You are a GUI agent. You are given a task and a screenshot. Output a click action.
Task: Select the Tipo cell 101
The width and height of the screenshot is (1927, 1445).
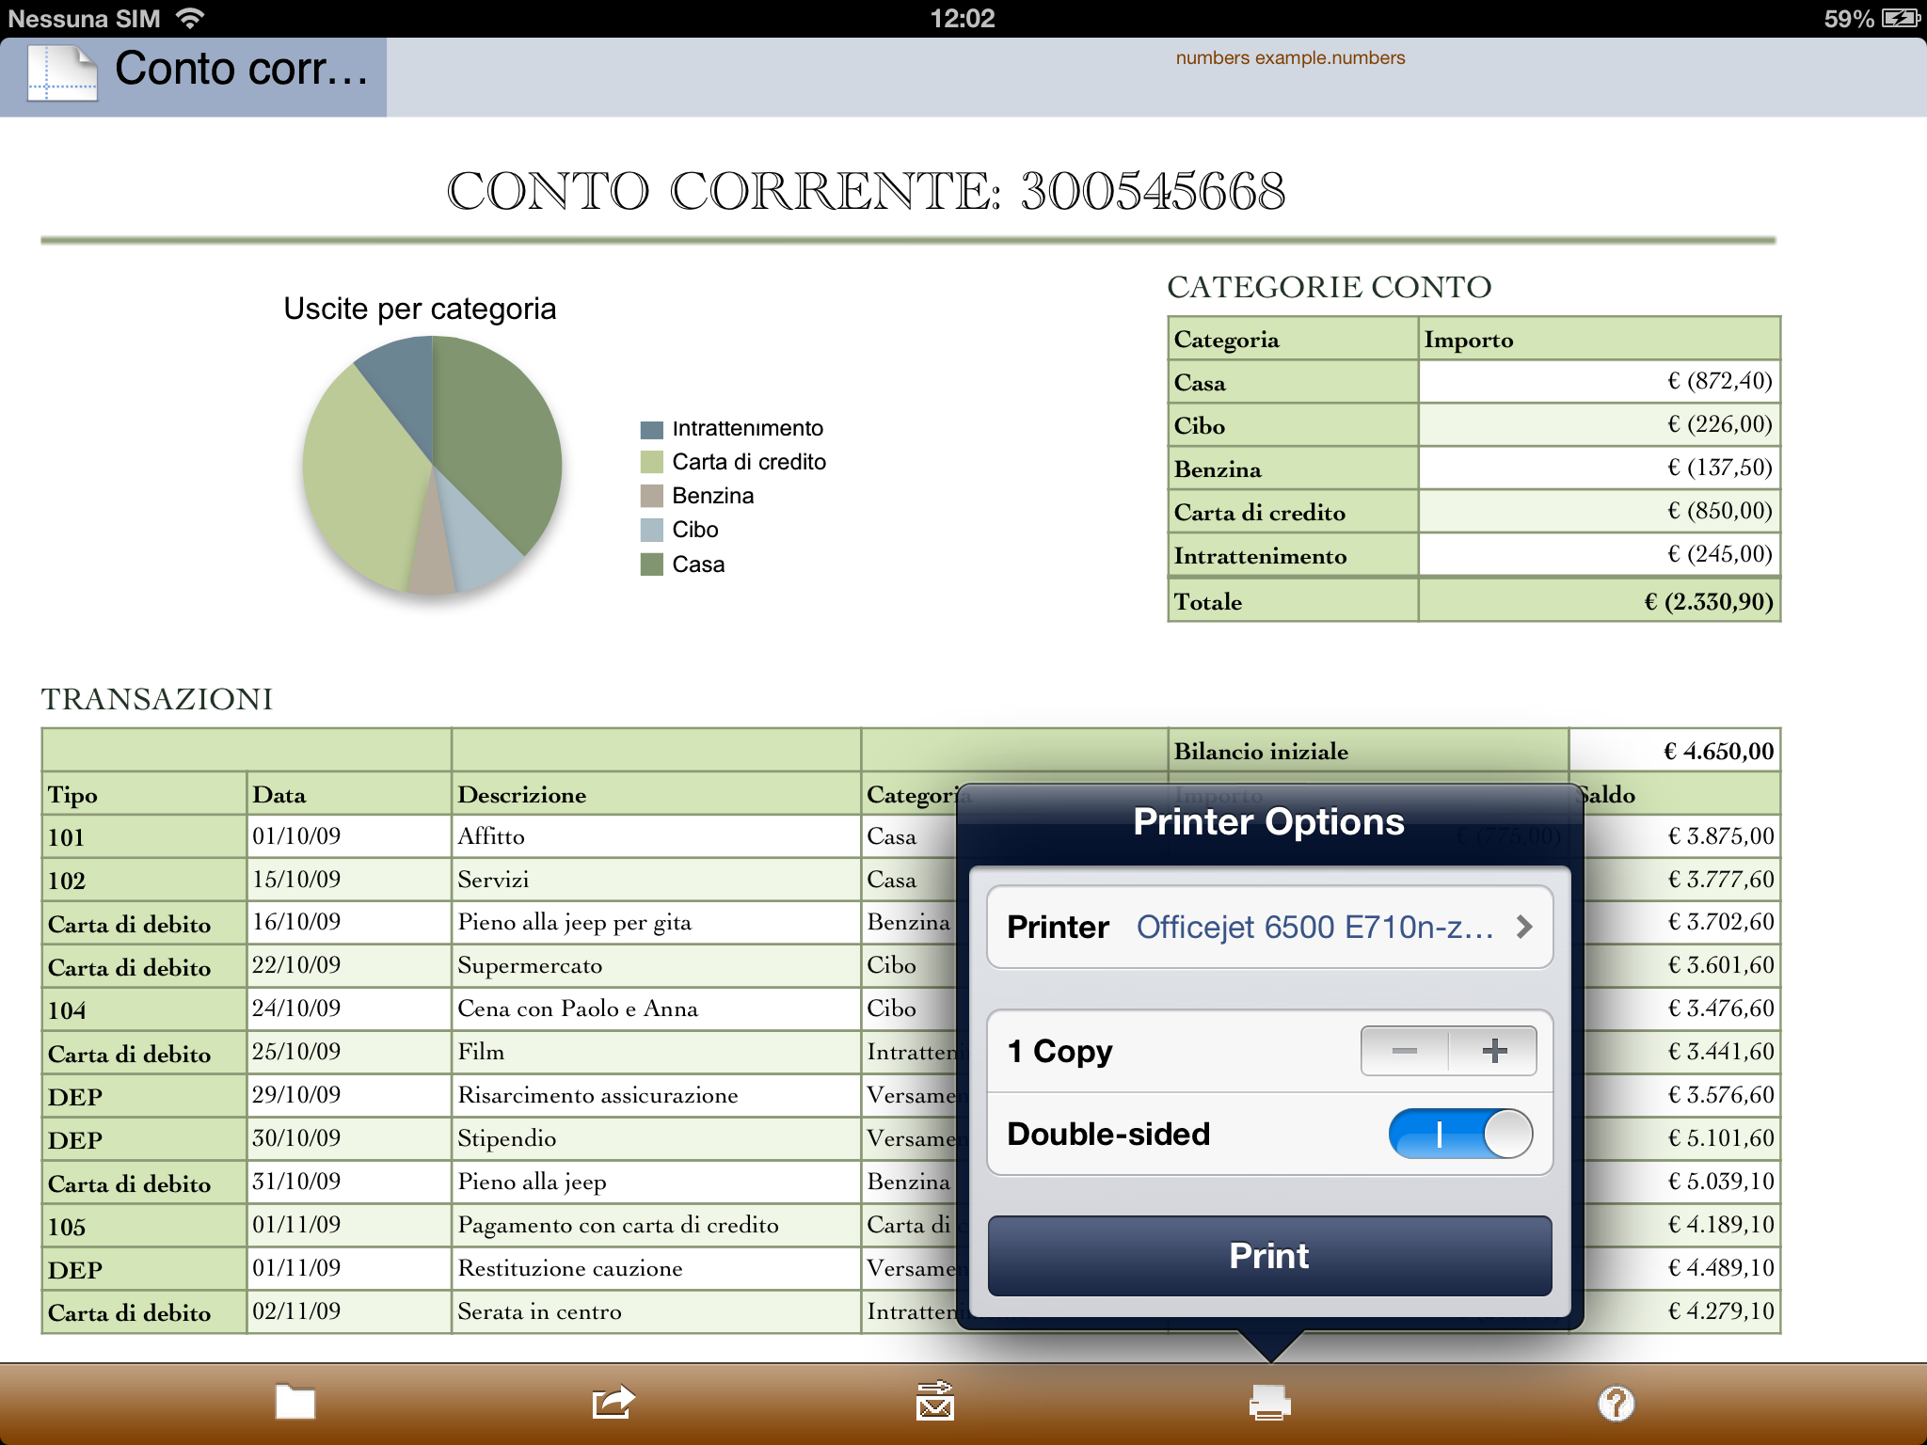tap(144, 836)
